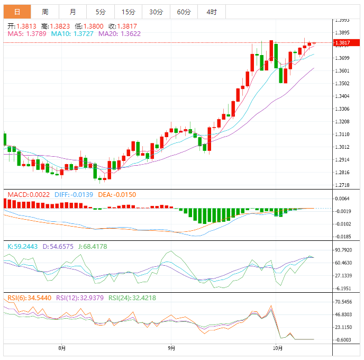Viewport: 364px width, 360px height.
Task: Click the 1.3502 price axis label
Action: tap(342, 83)
